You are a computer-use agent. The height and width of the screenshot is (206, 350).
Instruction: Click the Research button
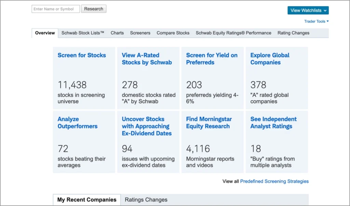94,9
